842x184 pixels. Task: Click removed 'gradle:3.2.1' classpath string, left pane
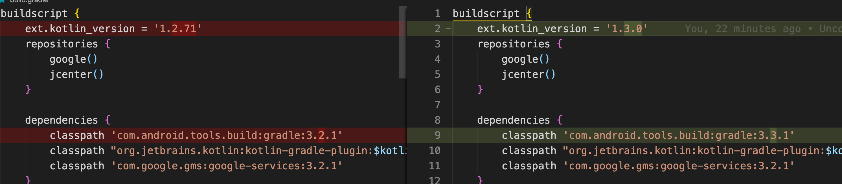pos(227,135)
